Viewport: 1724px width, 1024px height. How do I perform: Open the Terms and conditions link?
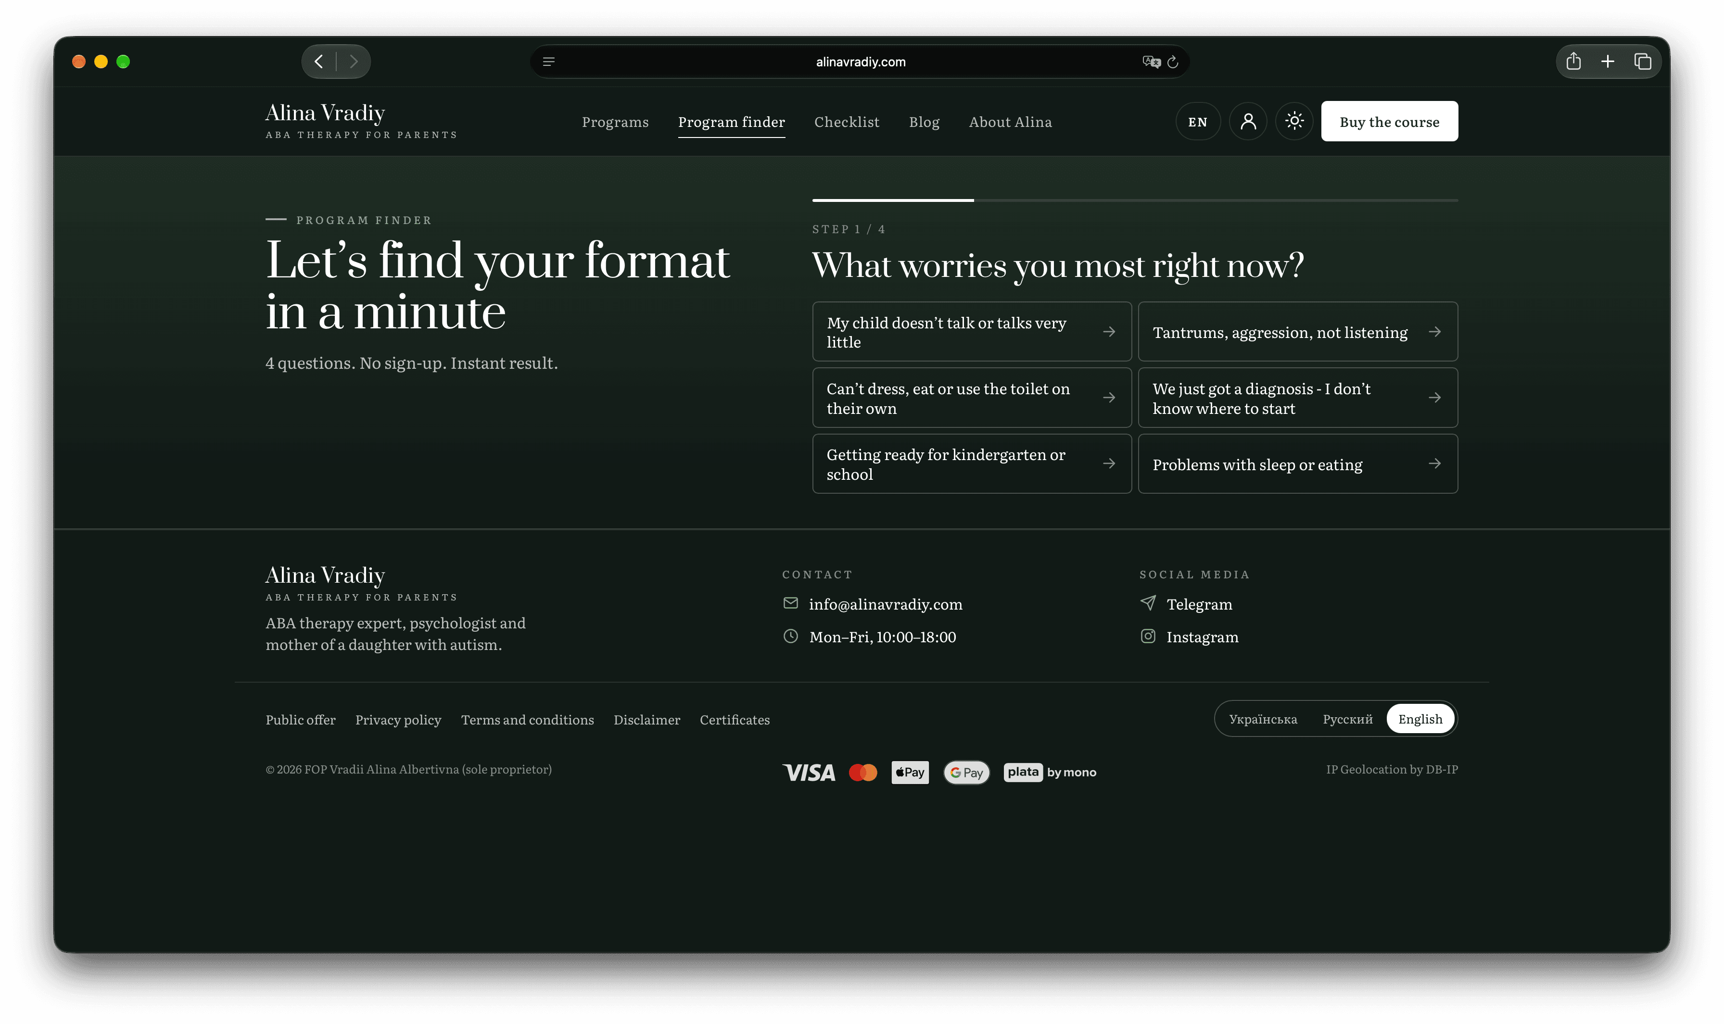click(x=527, y=720)
